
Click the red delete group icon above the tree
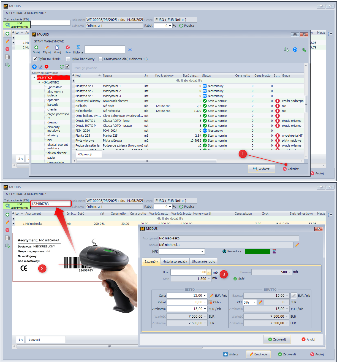coord(47,67)
